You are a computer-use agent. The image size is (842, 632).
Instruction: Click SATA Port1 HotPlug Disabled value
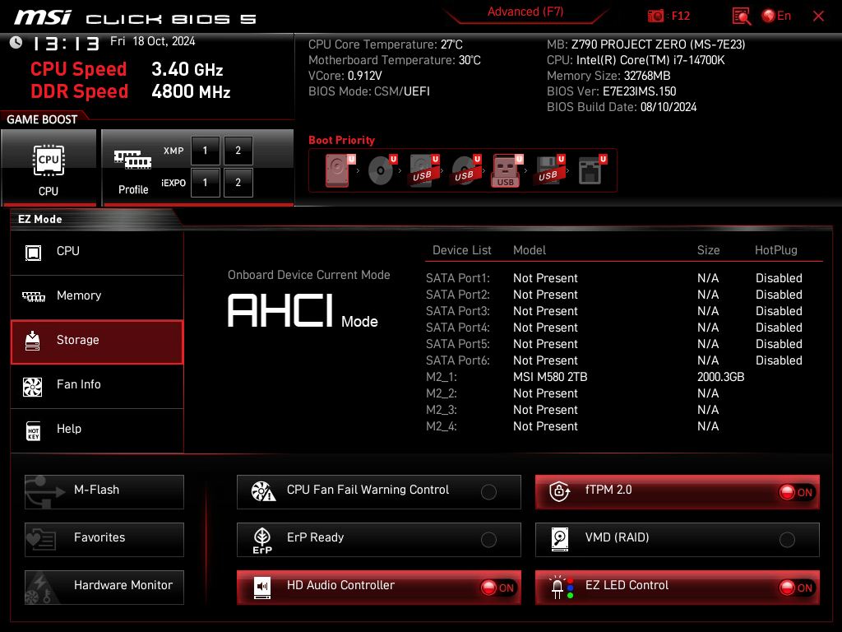pyautogui.click(x=779, y=278)
